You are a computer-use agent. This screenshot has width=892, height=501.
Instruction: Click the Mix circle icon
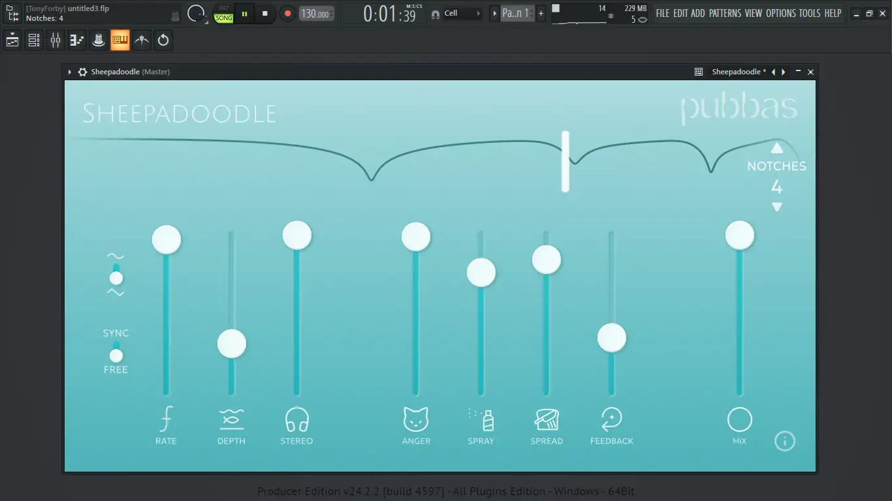coord(740,419)
